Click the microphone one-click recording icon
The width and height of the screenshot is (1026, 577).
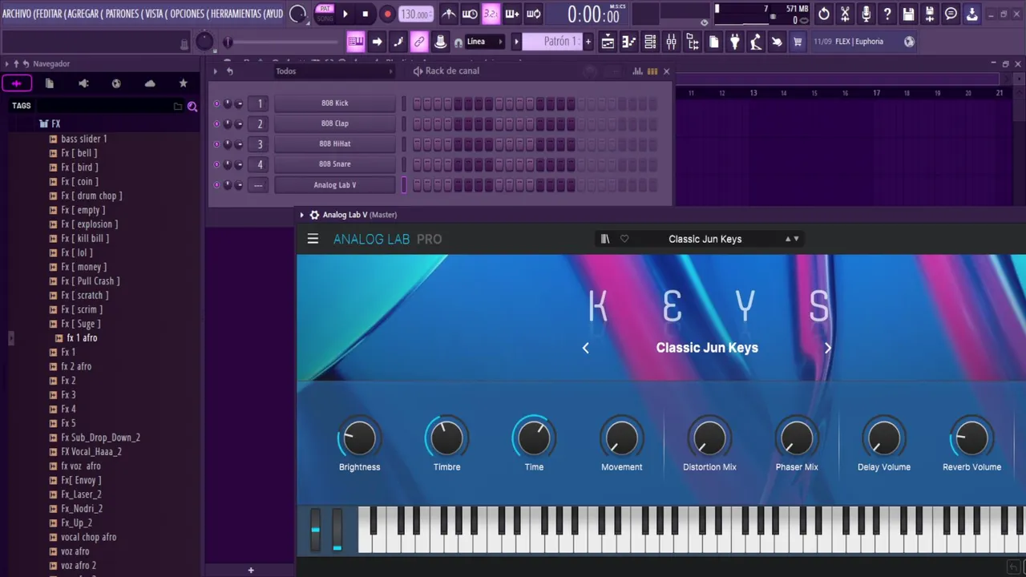866,14
